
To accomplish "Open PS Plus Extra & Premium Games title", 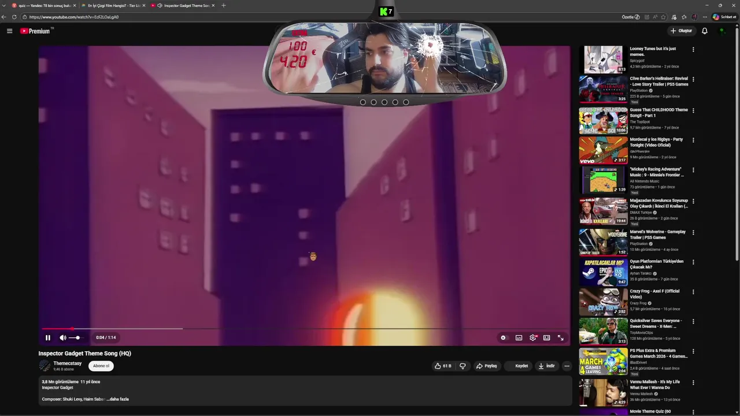I will [658, 353].
